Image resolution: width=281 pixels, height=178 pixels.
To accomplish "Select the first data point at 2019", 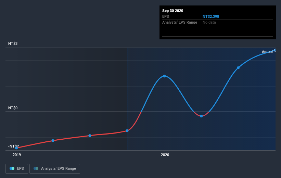I will tap(16, 148).
